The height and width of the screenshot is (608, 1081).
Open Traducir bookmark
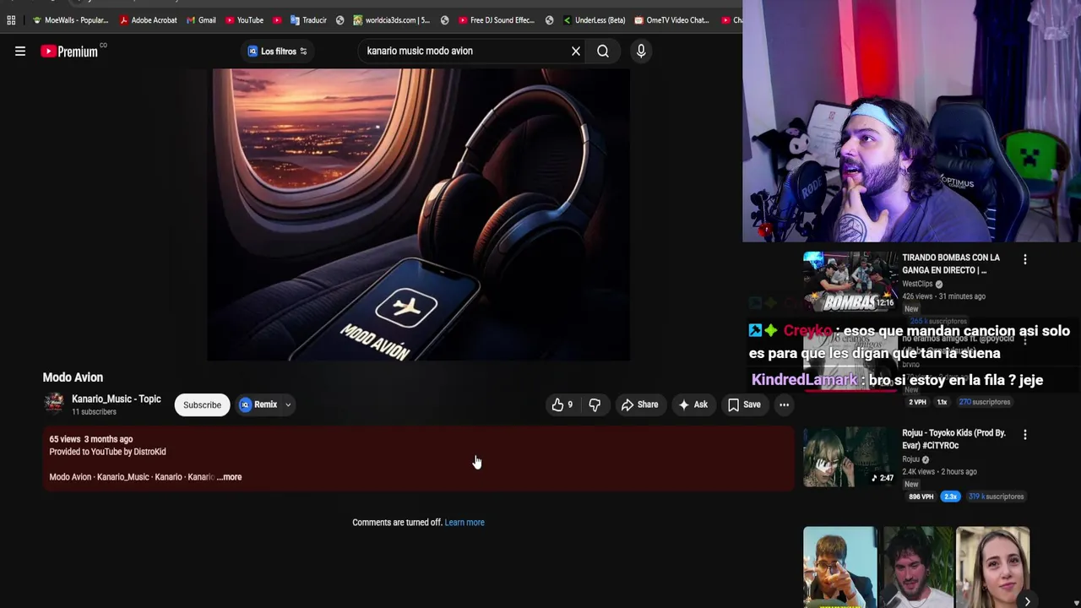coord(308,20)
